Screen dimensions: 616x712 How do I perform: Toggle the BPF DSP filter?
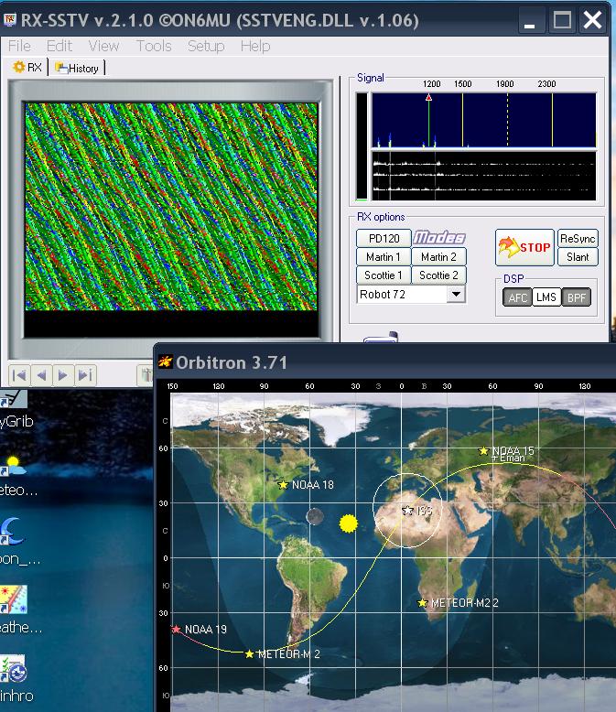tap(576, 297)
